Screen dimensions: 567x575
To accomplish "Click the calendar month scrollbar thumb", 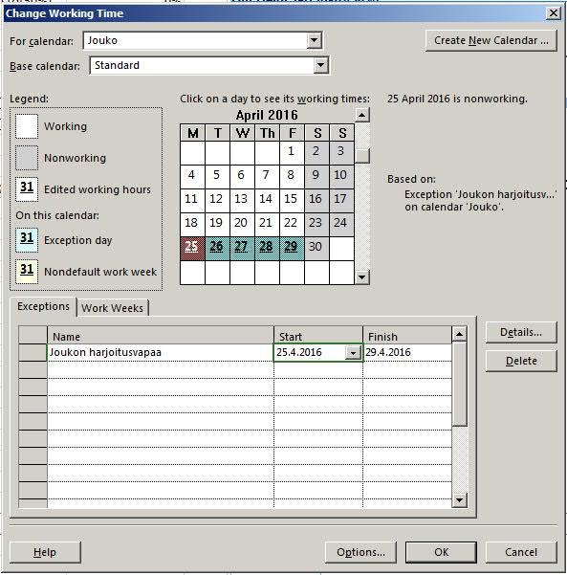I will pos(362,156).
